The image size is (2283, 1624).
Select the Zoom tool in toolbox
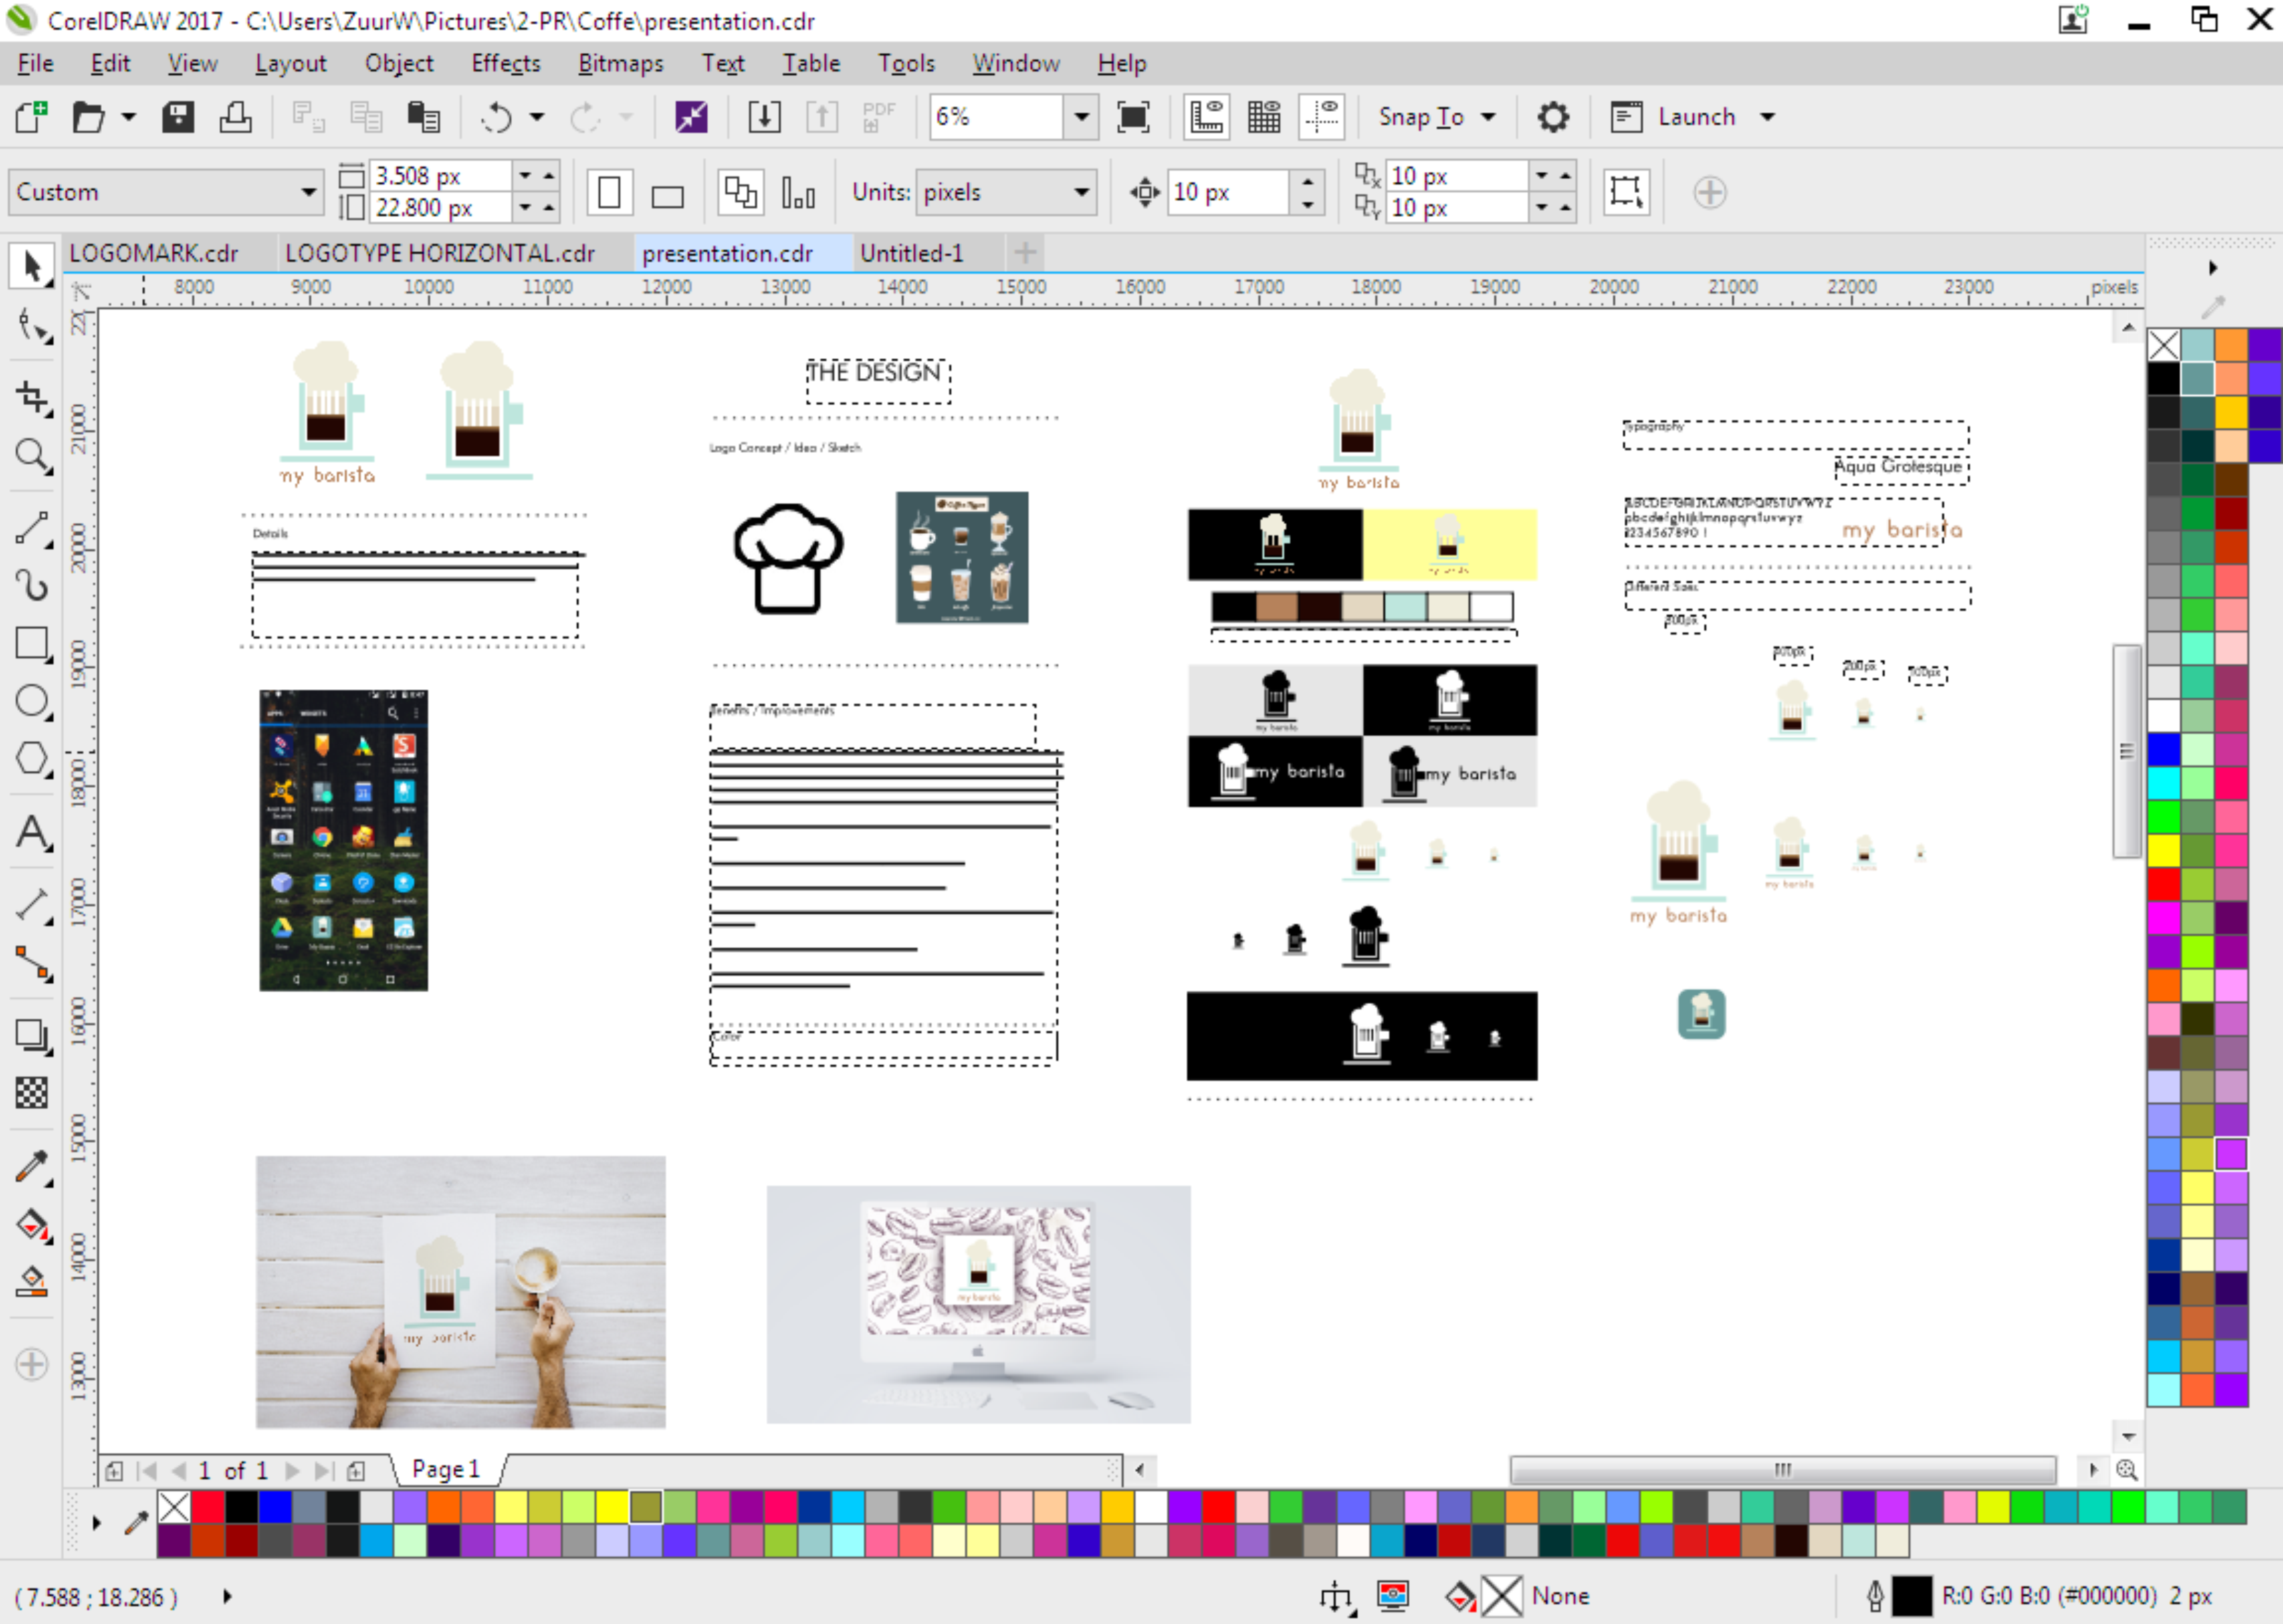pyautogui.click(x=32, y=457)
